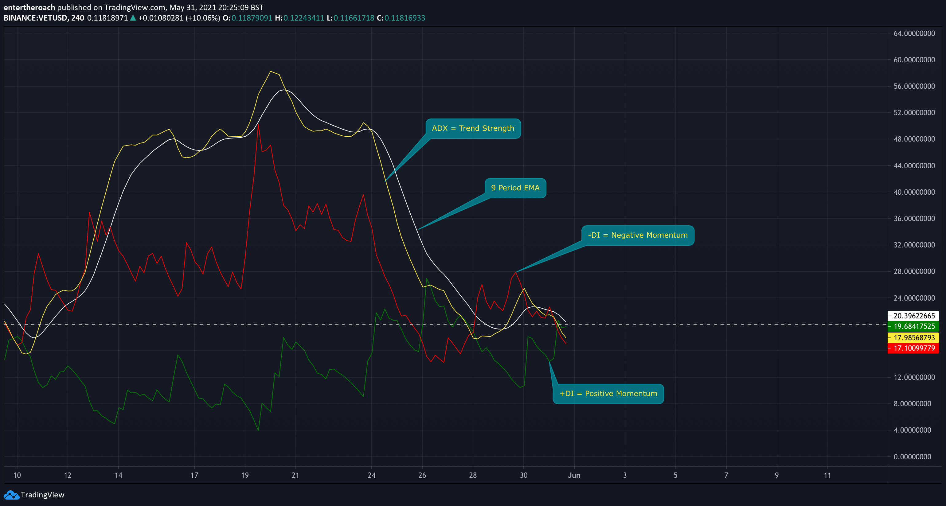Click the 'Jun' date label on time axis
The image size is (946, 506).
click(574, 476)
